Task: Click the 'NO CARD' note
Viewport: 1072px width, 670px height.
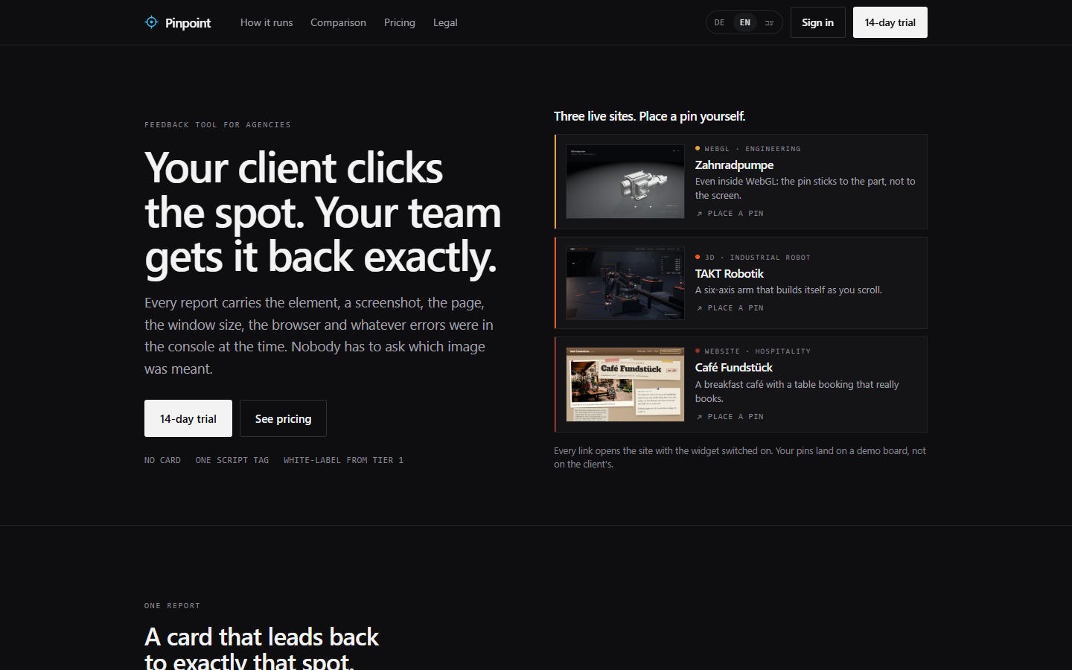Action: 162,460
